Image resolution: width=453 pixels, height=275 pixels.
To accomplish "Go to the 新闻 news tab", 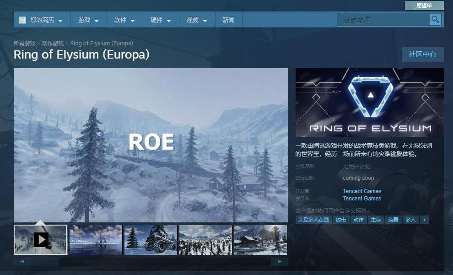I will coord(228,20).
